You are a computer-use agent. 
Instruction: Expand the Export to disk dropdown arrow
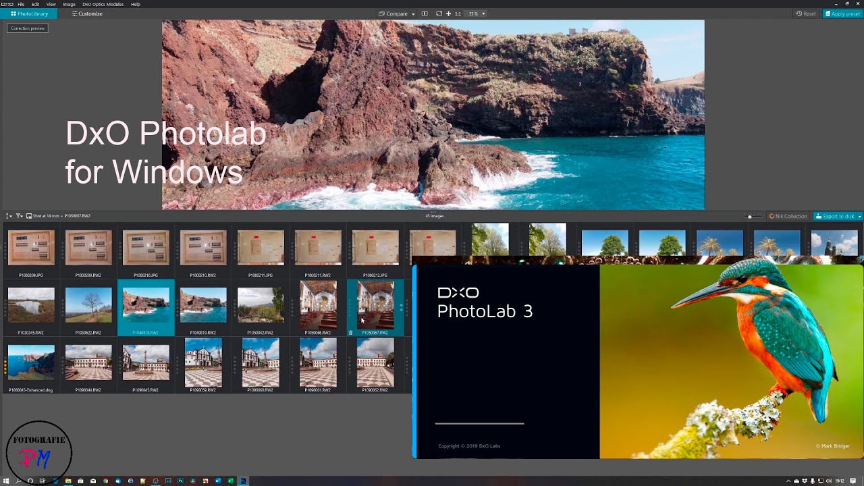pyautogui.click(x=860, y=216)
